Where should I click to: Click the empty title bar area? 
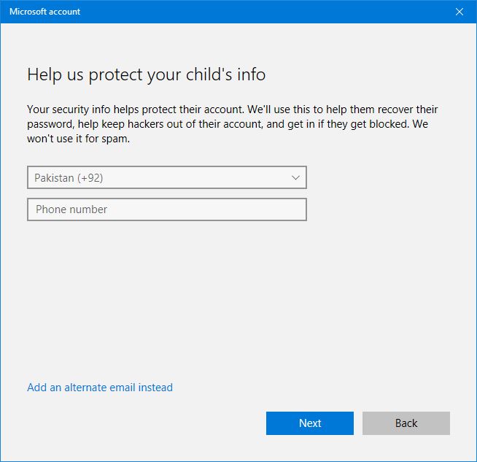coord(255,12)
